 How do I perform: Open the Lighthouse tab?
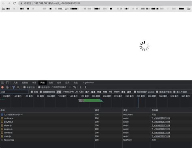88,82
